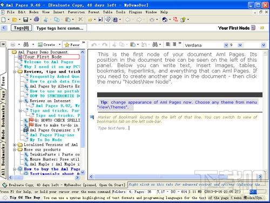Select the Aml Pages Plug-ins node
Screen dimensions: 270x203
click(x=52, y=135)
